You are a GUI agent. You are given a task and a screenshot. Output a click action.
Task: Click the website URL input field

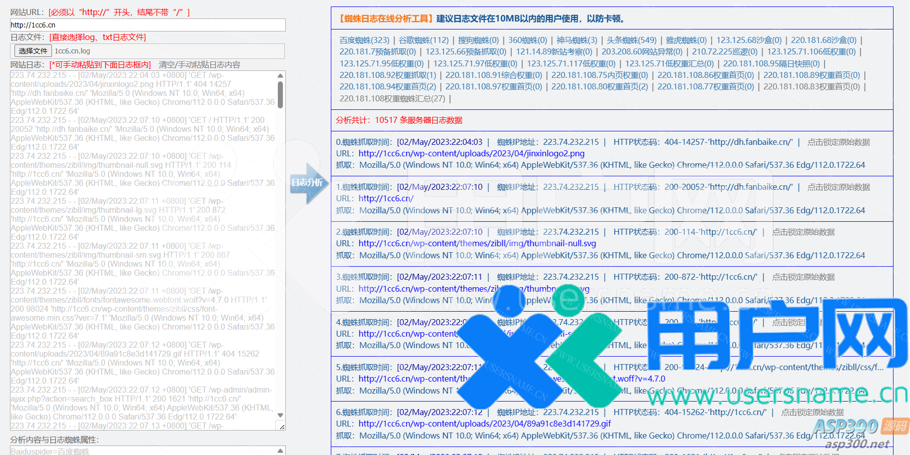point(147,25)
